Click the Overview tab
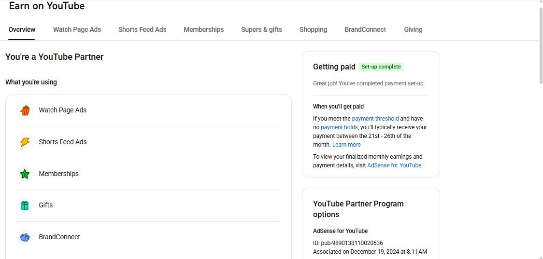543x259 pixels. point(22,29)
